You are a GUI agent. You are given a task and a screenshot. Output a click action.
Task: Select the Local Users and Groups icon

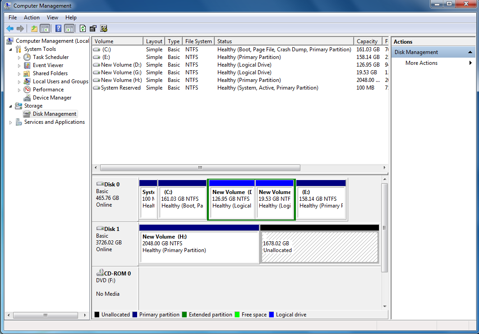[27, 81]
